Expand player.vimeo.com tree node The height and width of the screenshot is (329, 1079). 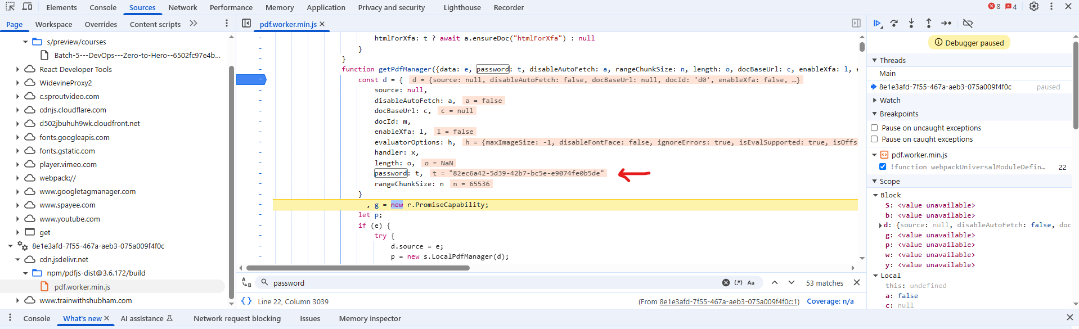[17, 164]
